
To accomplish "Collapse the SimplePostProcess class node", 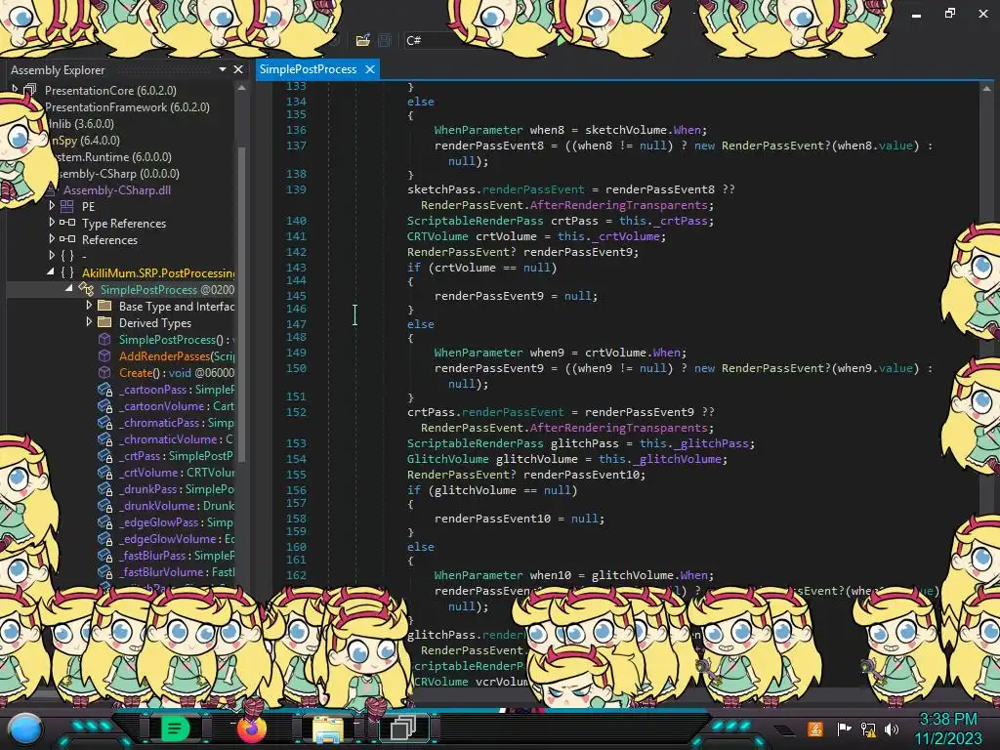I will click(x=69, y=288).
